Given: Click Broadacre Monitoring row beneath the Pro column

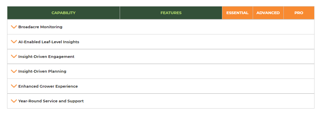Looking at the screenshot, I should click(299, 27).
